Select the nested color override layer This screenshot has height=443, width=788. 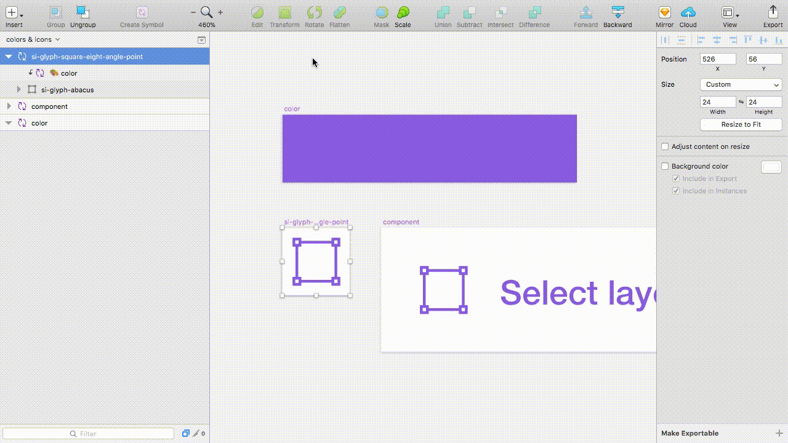105,73
